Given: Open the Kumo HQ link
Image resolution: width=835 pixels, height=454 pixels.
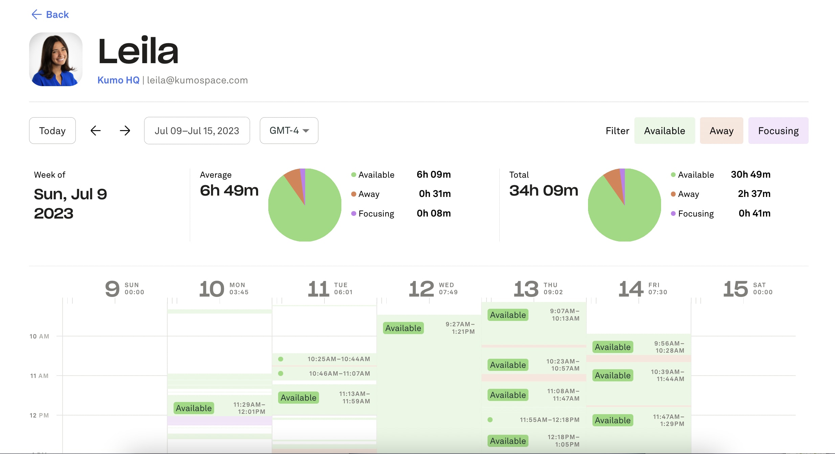Looking at the screenshot, I should point(118,80).
